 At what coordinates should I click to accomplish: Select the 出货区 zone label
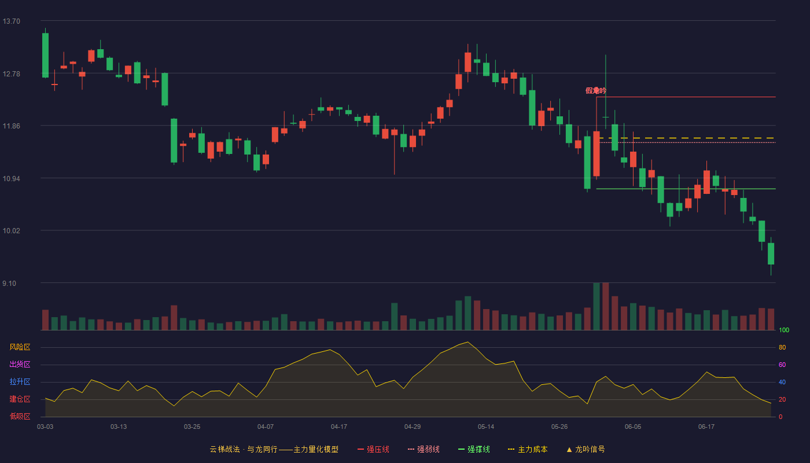[x=20, y=365]
